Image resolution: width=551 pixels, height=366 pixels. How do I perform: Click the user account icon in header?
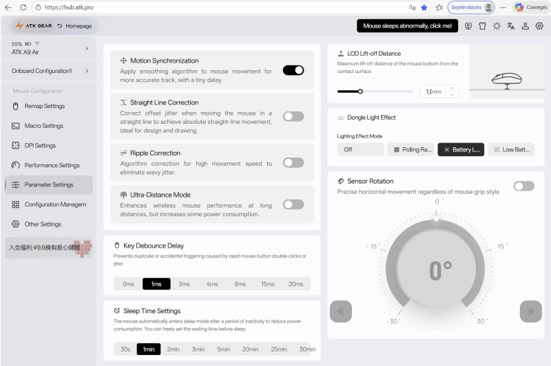(526, 26)
